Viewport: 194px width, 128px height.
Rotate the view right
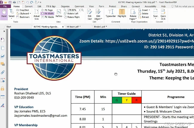point(72,17)
